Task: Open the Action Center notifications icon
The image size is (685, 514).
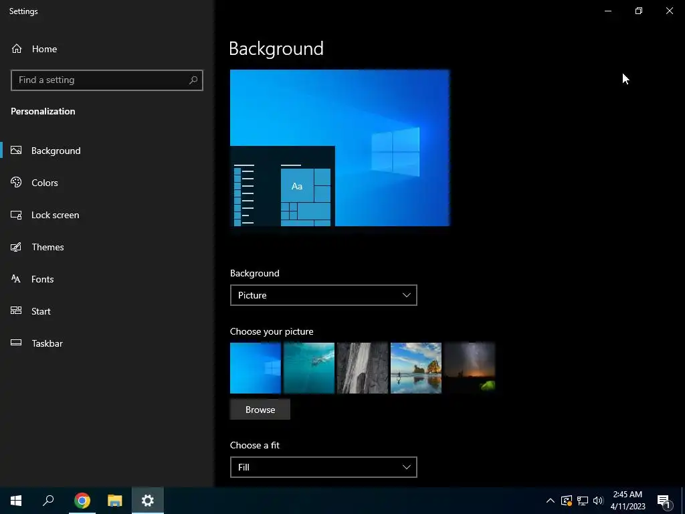Action: pyautogui.click(x=664, y=501)
